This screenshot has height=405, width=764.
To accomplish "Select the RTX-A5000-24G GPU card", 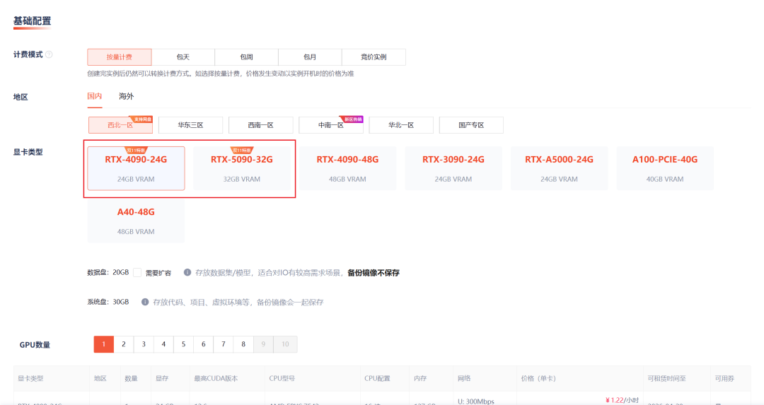I will [559, 168].
